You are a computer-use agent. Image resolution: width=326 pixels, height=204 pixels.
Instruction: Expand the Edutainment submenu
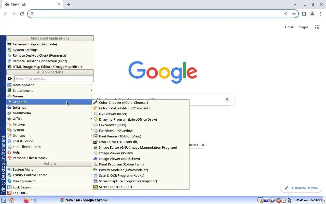pos(50,91)
